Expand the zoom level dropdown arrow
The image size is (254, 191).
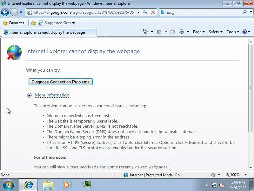click(x=245, y=175)
